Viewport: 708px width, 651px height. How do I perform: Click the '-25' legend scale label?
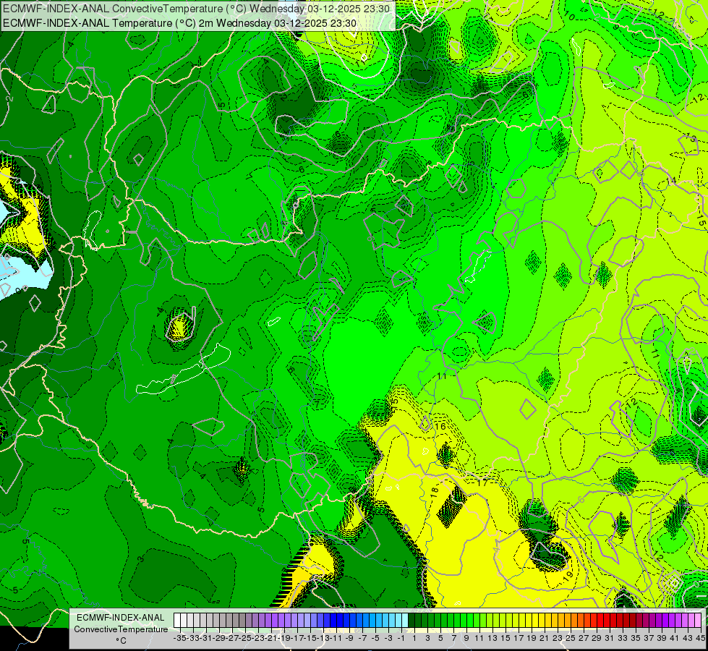[244, 638]
